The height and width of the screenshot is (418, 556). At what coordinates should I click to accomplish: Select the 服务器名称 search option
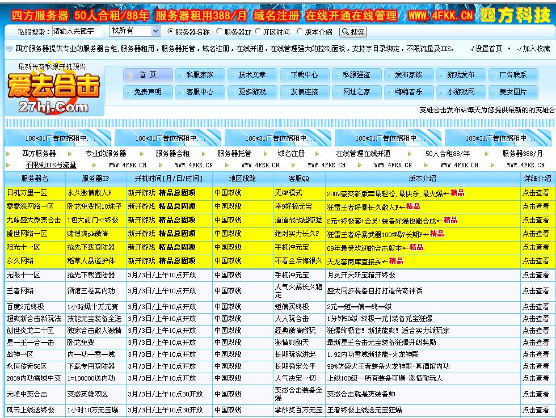pyautogui.click(x=170, y=31)
